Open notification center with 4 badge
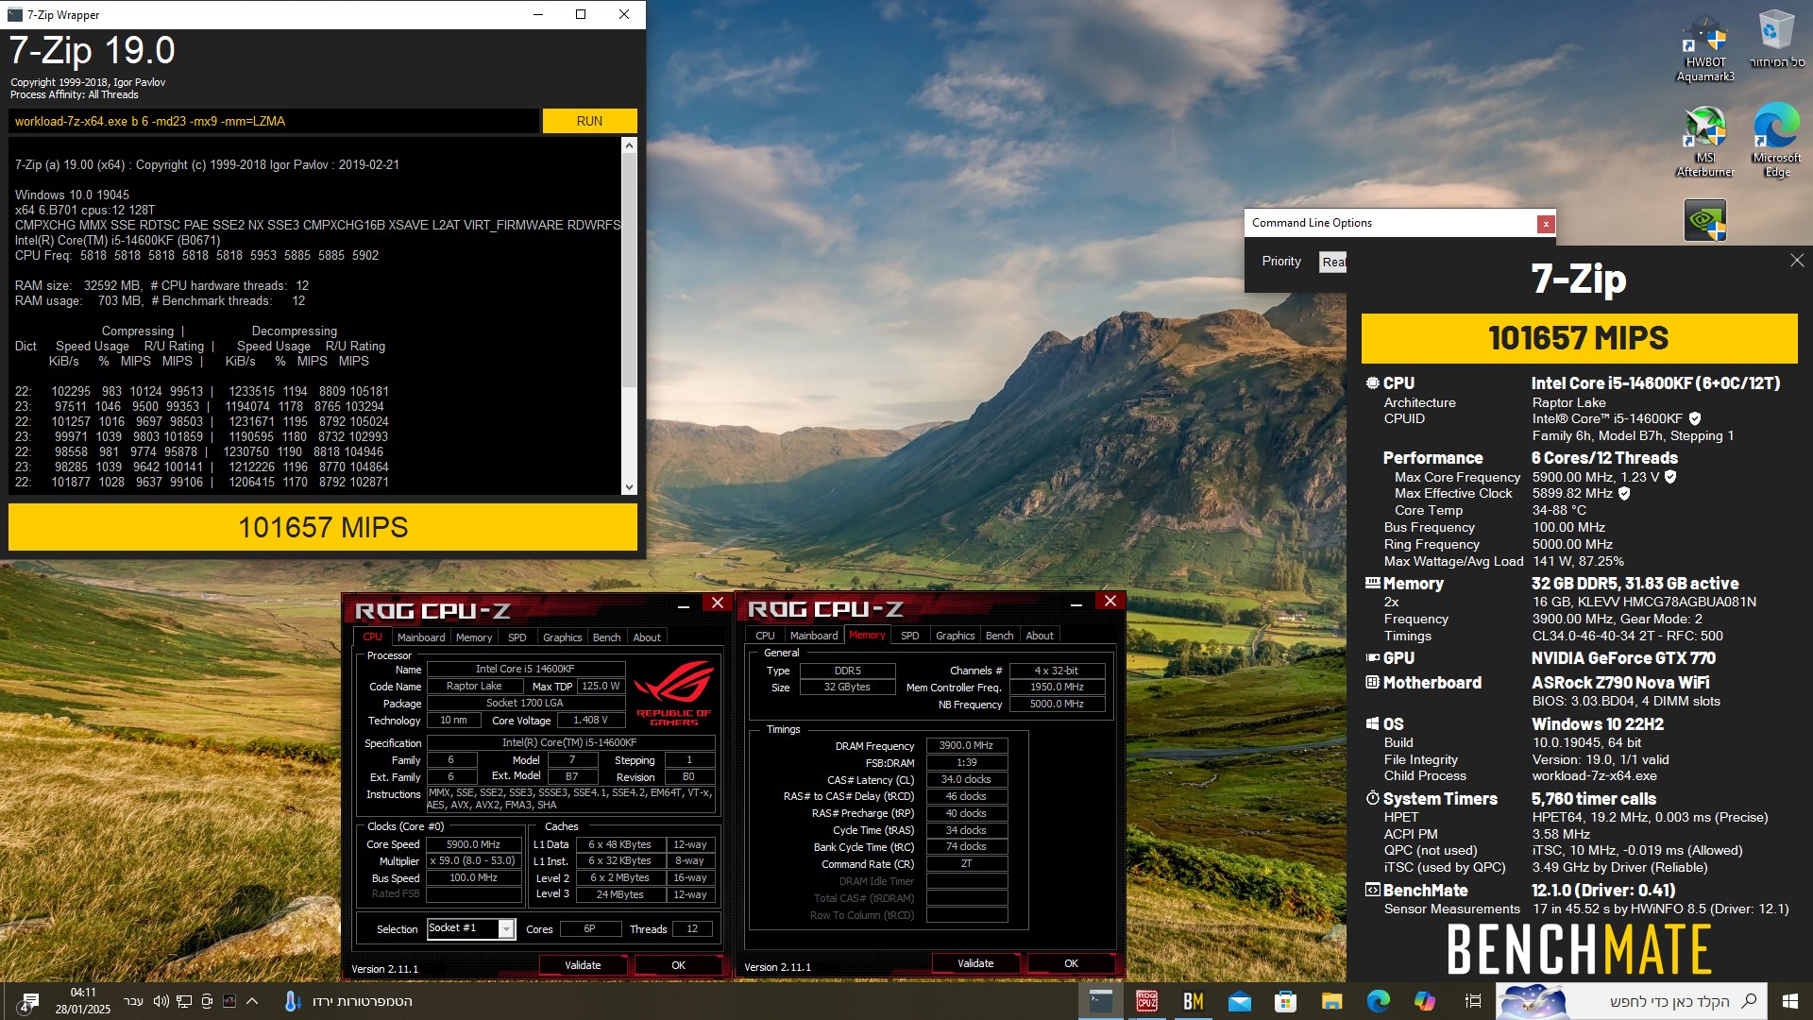This screenshot has height=1020, width=1813. tap(29, 1002)
